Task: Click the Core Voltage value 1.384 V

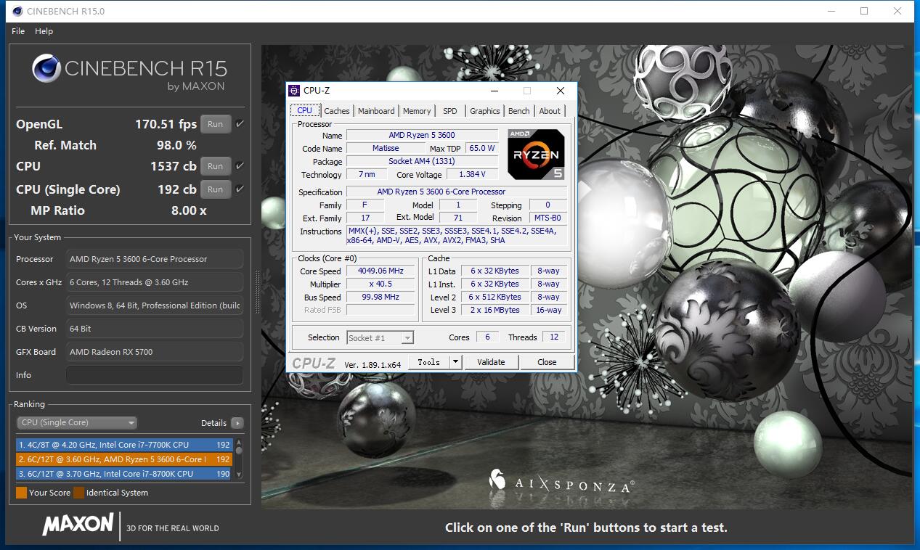Action: point(472,174)
